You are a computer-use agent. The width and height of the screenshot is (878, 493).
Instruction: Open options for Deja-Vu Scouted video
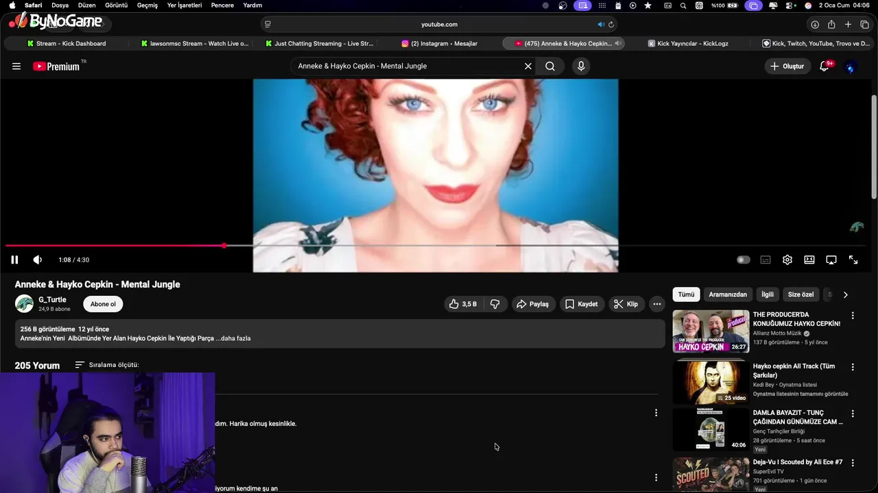click(853, 463)
